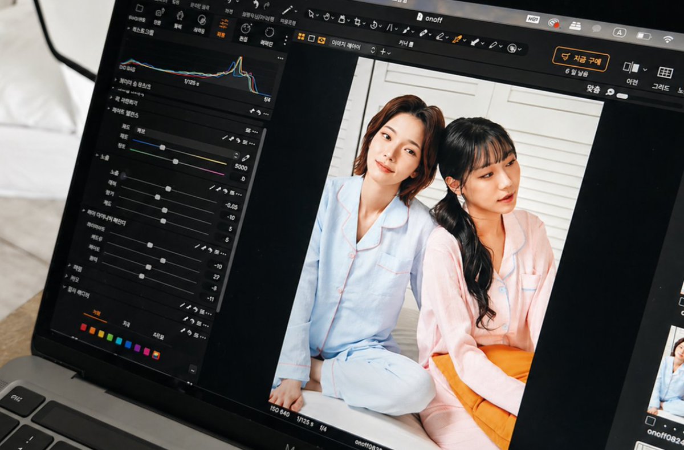Pick white balance with the eyedropper
Image resolution: width=684 pixels, height=450 pixels.
pos(245,158)
